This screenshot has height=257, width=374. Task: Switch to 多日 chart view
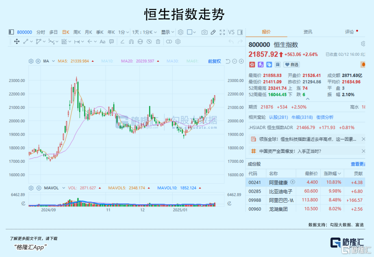(53, 32)
